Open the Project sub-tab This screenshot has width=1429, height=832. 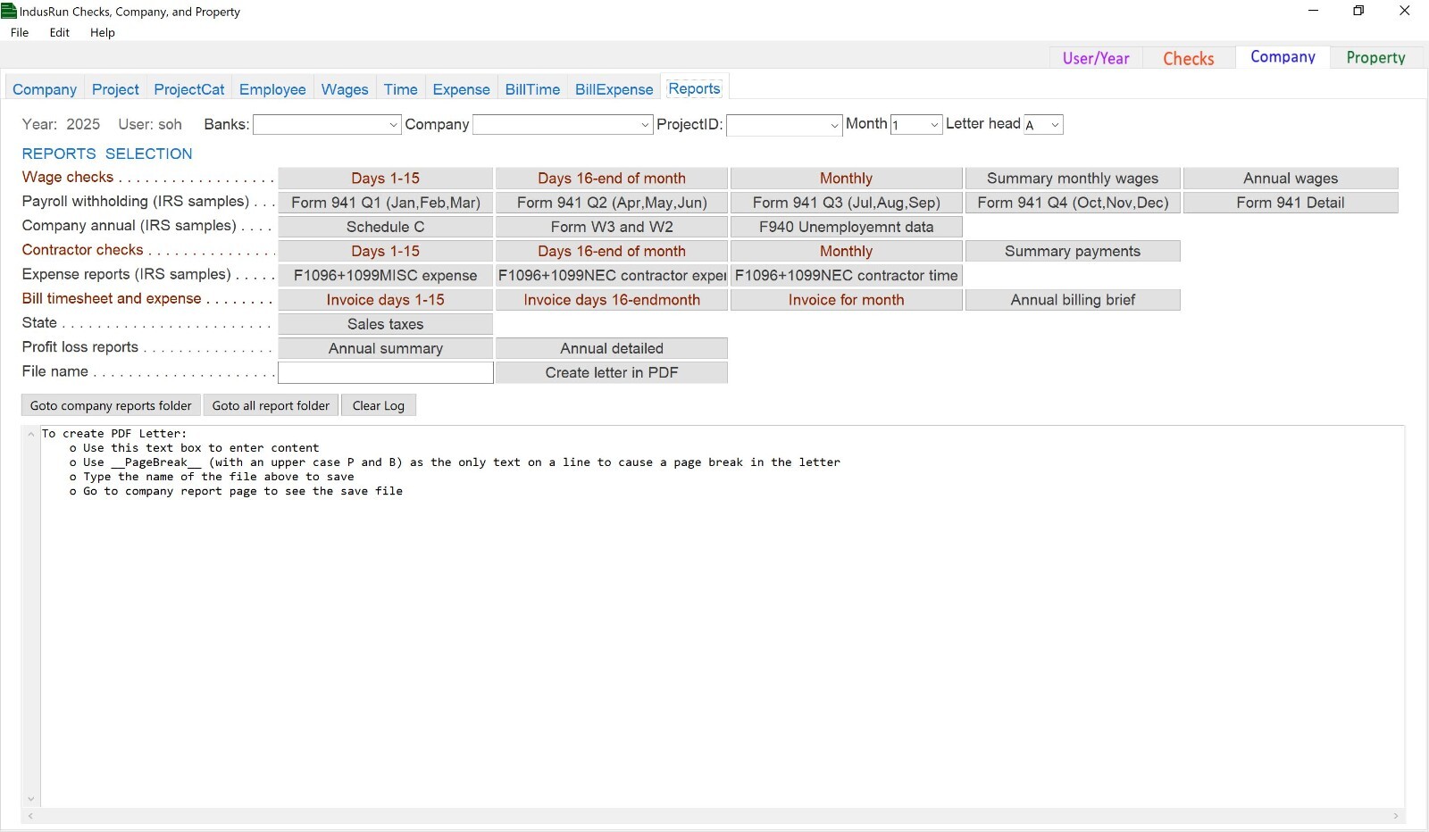point(115,89)
